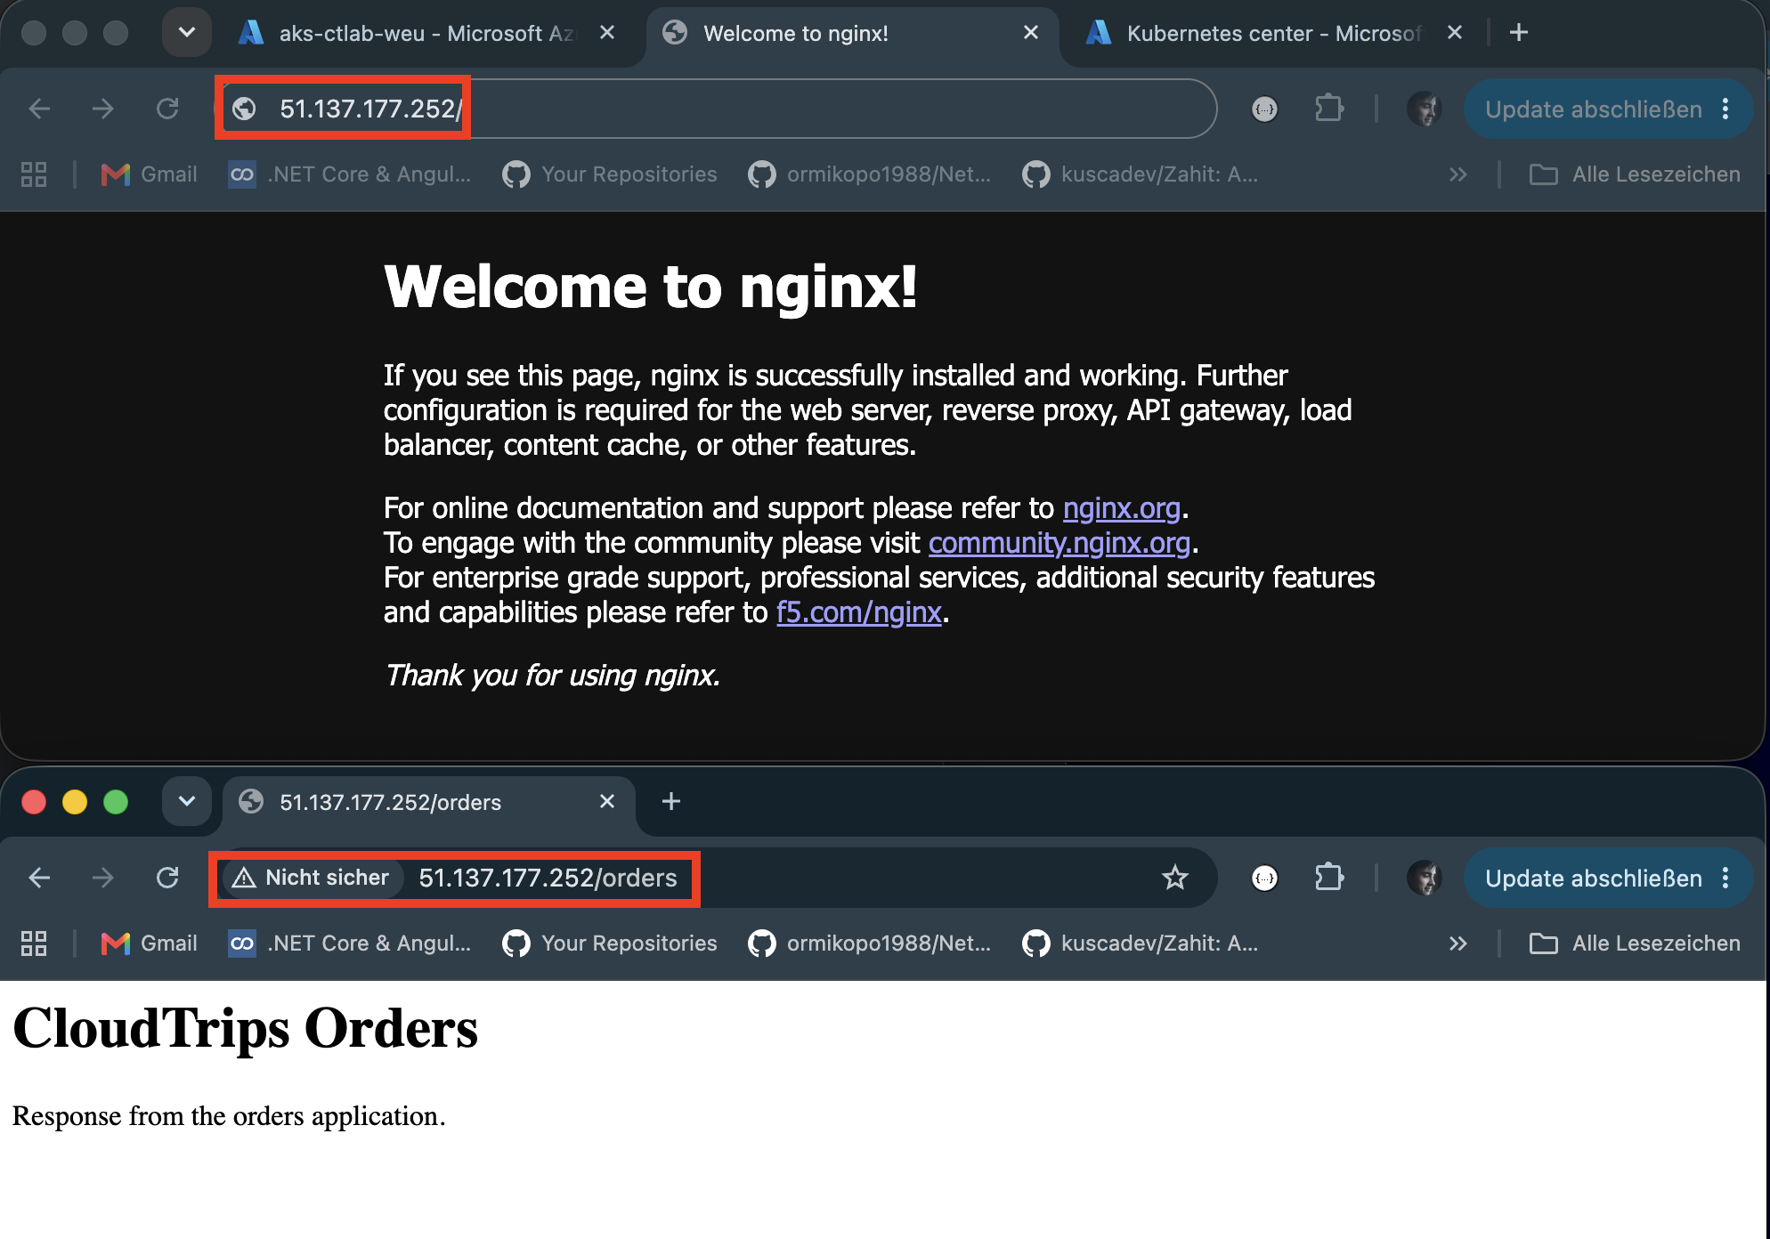This screenshot has width=1770, height=1239.
Task: Open Your Repositories bookmark in the bottom window
Action: [610, 943]
